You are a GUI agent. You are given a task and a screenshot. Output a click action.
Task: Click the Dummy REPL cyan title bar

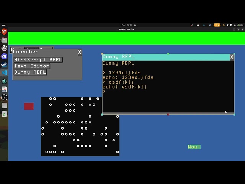click(166, 57)
